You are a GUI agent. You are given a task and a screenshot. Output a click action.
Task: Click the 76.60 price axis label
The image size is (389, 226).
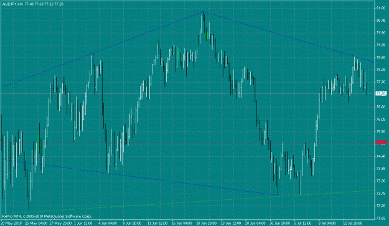pyautogui.click(x=381, y=107)
